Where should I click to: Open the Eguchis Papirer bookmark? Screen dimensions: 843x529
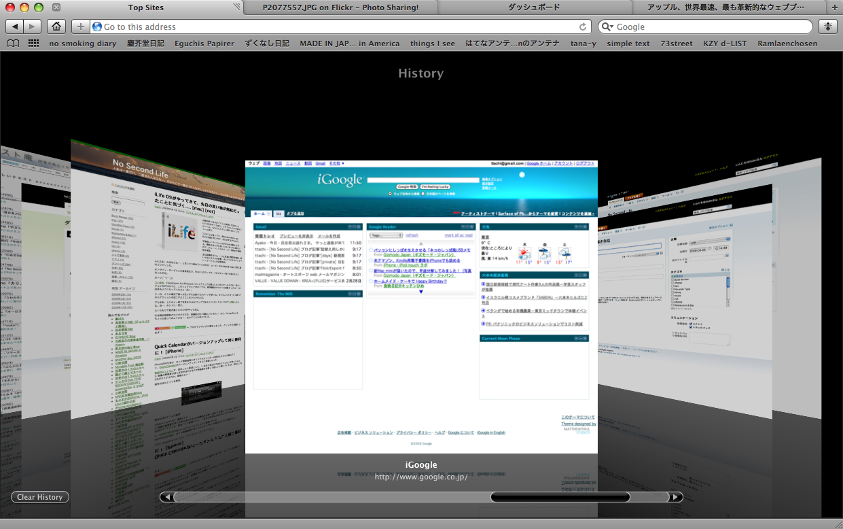(x=204, y=44)
